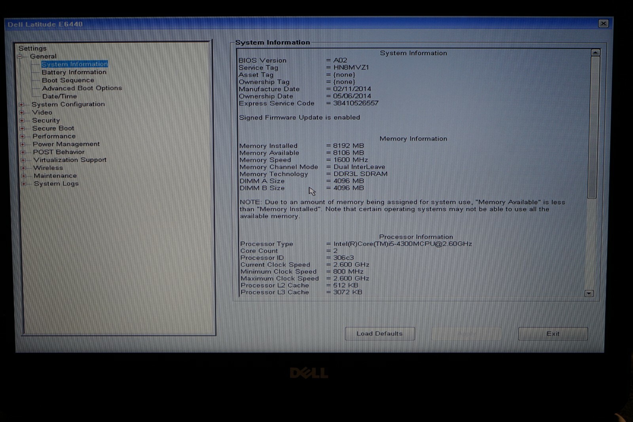Click Processor L3 Cache value 3072 KB
This screenshot has height=422, width=633.
tap(348, 293)
